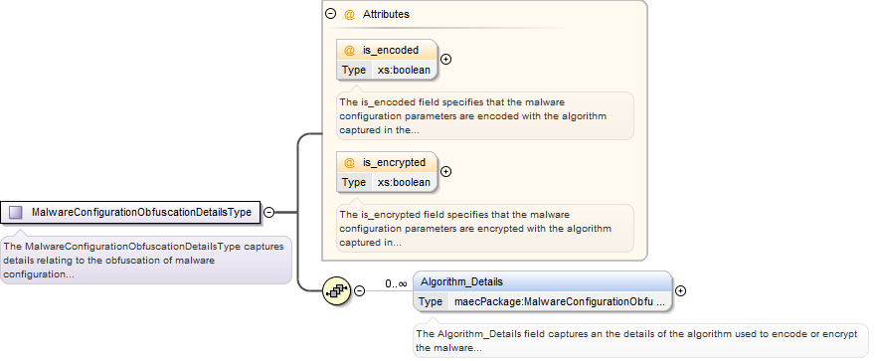Collapse the MalwareConfigurationObfuscationDetailsType node

click(x=269, y=213)
